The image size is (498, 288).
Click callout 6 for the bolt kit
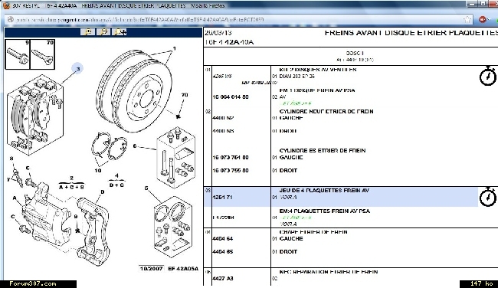coord(135,146)
